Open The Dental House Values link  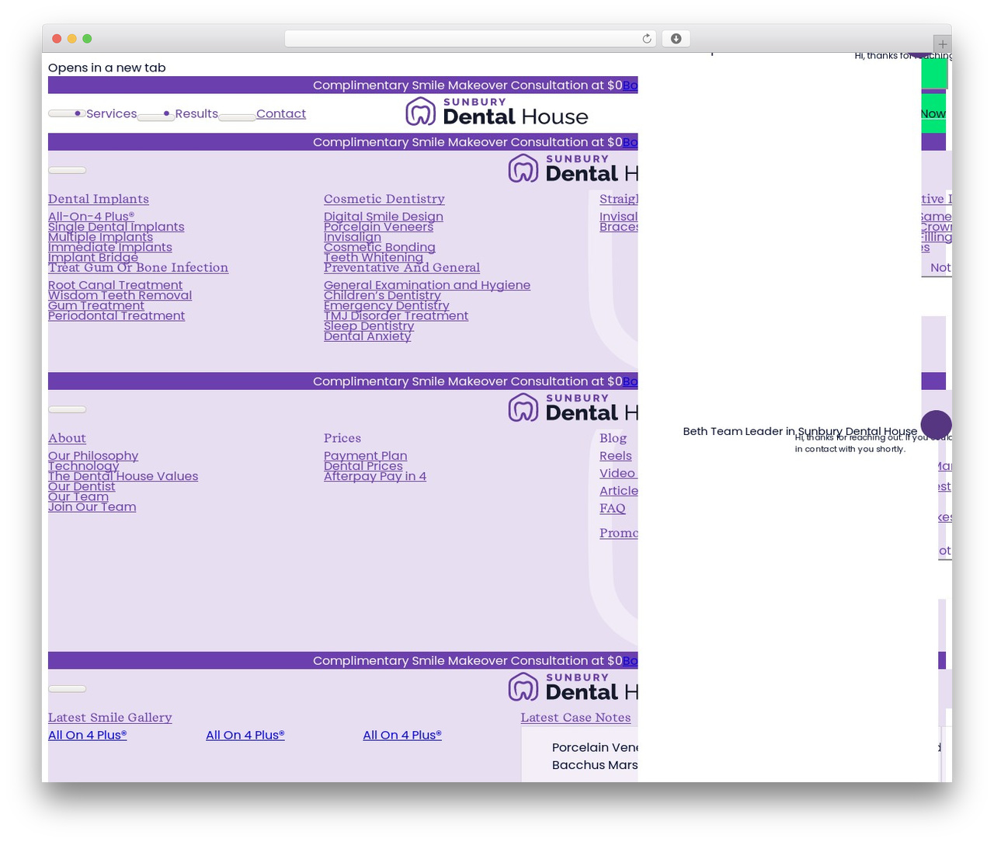point(123,476)
